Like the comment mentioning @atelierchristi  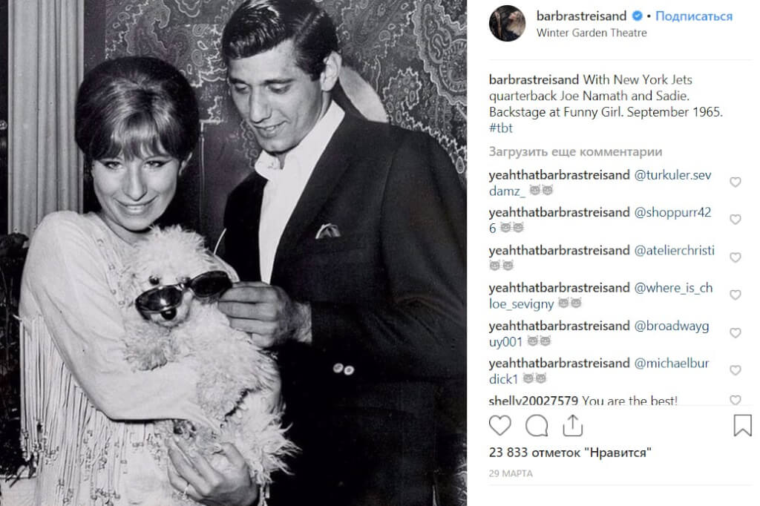[x=736, y=257]
